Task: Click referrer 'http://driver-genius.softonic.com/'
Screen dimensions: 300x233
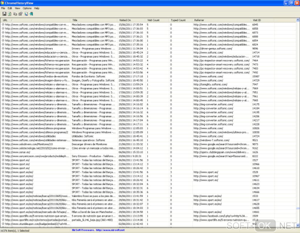Action: click(x=213, y=49)
